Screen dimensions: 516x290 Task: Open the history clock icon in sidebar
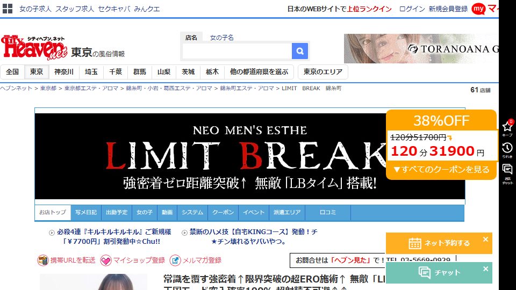pyautogui.click(x=507, y=148)
